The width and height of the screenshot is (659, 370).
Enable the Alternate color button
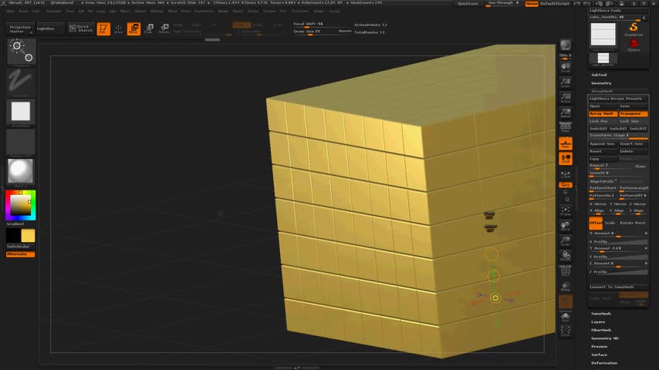tap(20, 254)
